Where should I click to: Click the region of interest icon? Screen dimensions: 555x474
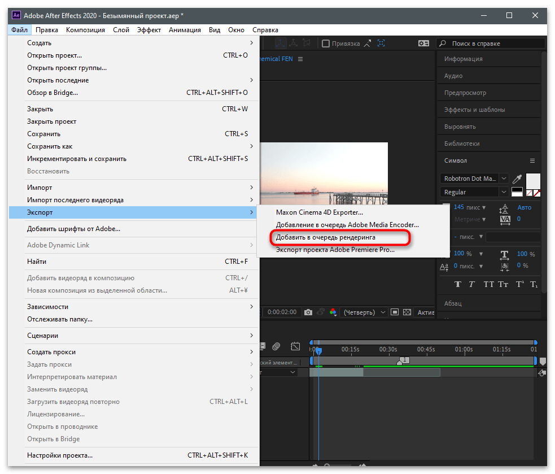click(x=395, y=312)
